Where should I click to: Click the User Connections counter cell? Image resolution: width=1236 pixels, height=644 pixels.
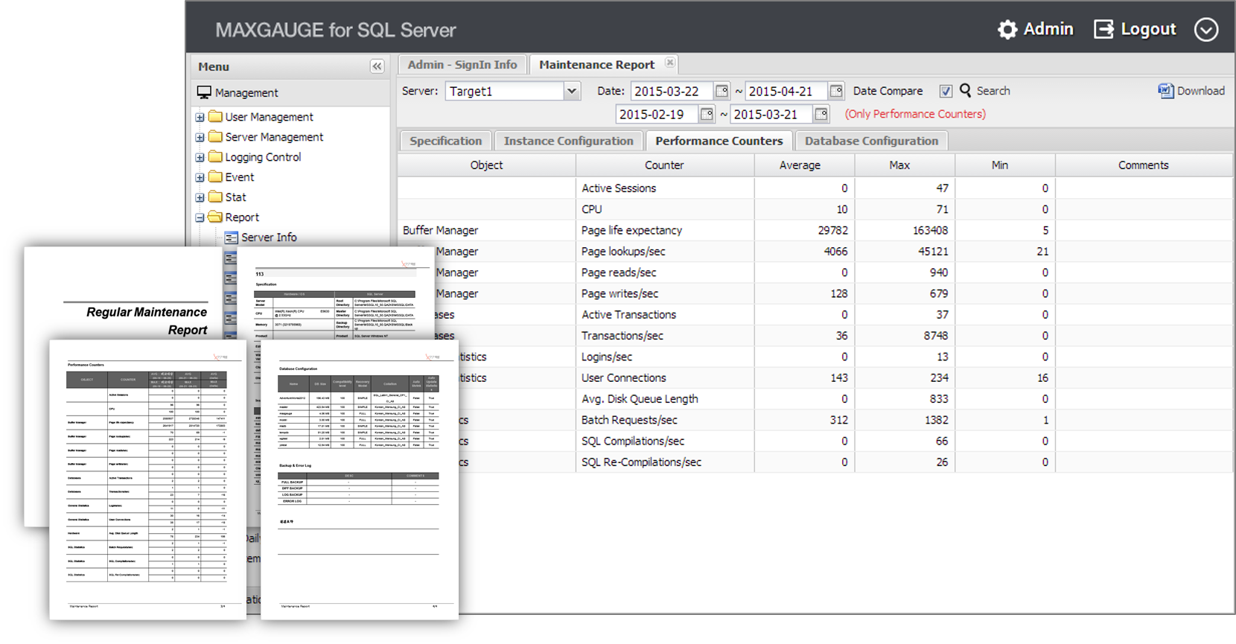(x=664, y=378)
